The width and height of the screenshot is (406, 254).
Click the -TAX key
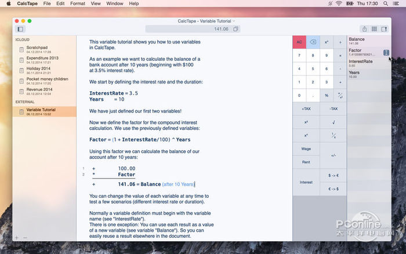tap(333, 109)
